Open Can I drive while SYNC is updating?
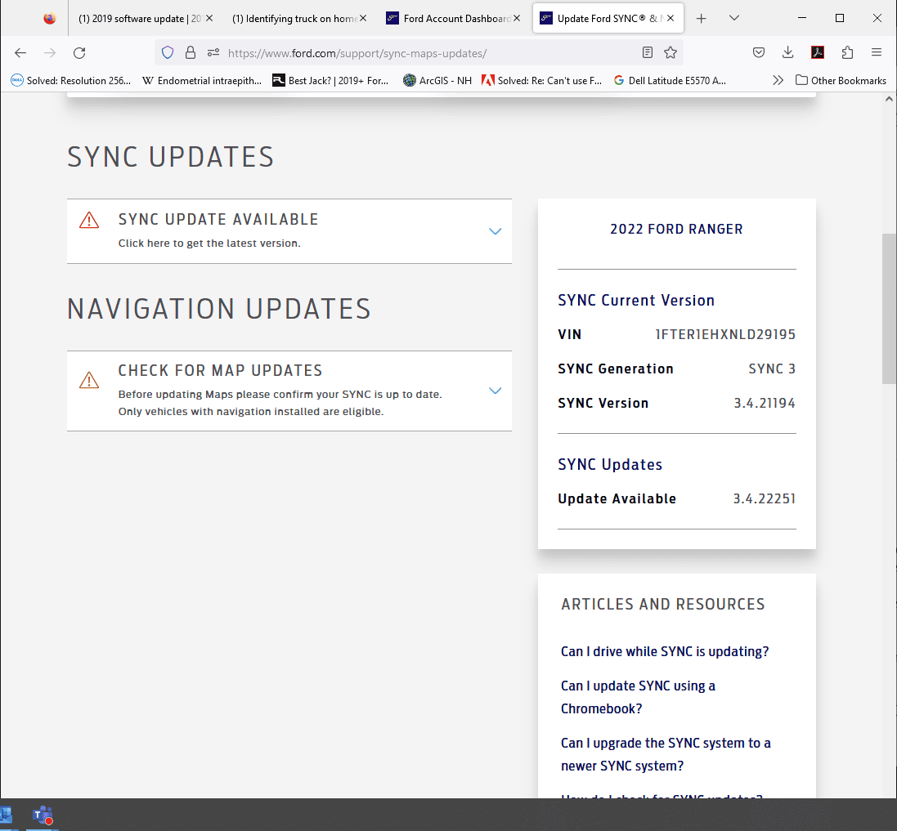 (665, 651)
